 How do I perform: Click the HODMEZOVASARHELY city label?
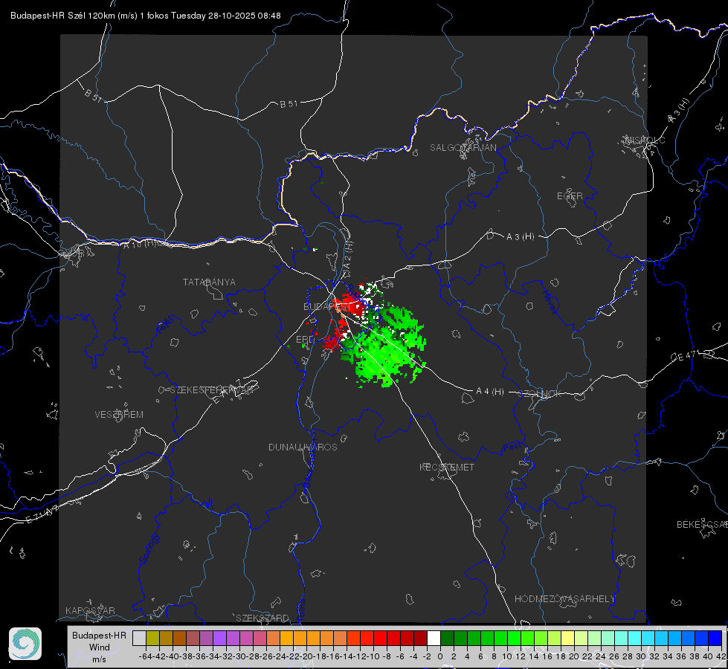click(x=564, y=599)
